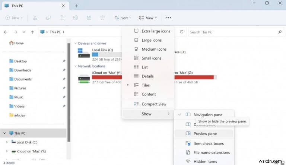Collapse This PC tree node
The height and width of the screenshot is (165, 286).
pos(4,133)
